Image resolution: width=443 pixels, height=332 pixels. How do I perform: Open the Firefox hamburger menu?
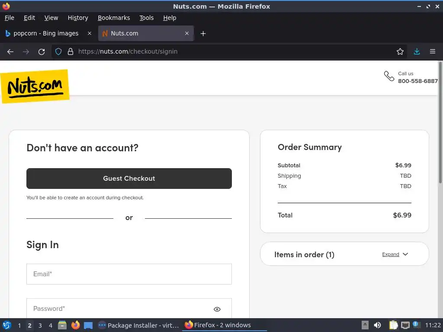[x=432, y=52]
